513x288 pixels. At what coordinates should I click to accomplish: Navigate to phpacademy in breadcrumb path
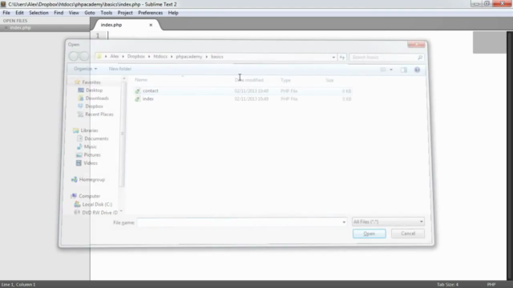[189, 57]
